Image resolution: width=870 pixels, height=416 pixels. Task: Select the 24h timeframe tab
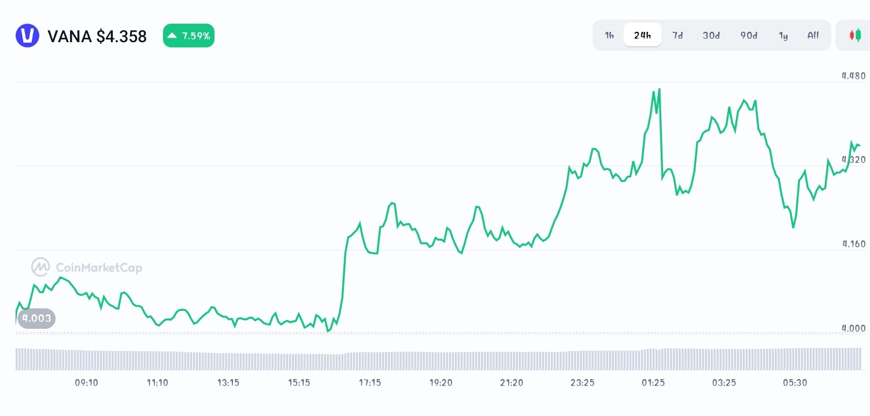click(x=642, y=35)
